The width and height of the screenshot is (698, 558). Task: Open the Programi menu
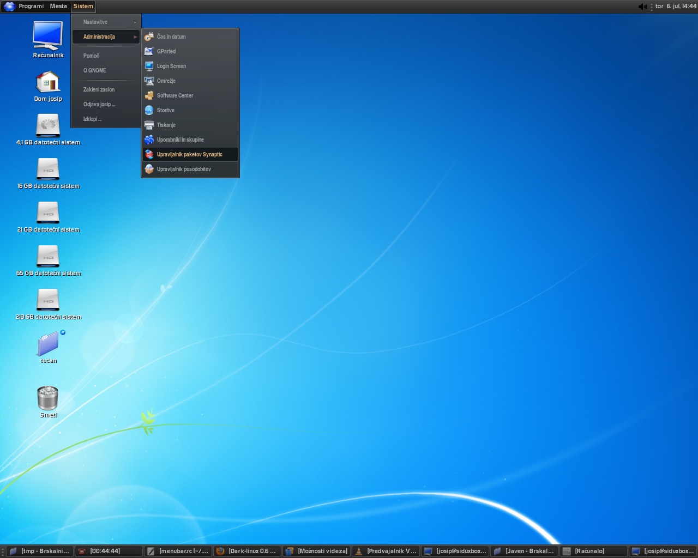click(31, 7)
